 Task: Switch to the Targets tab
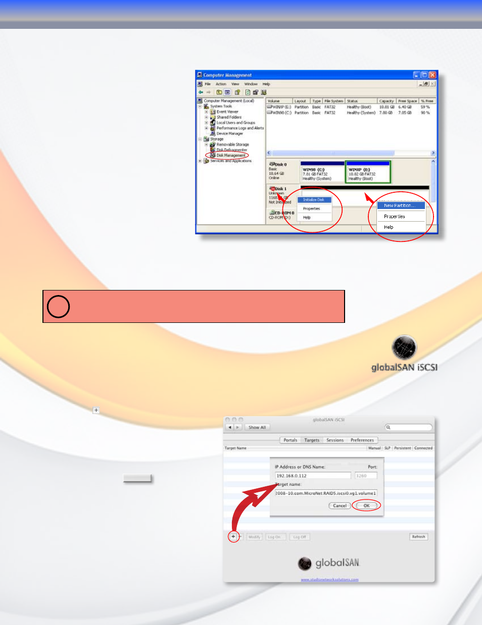tap(312, 440)
